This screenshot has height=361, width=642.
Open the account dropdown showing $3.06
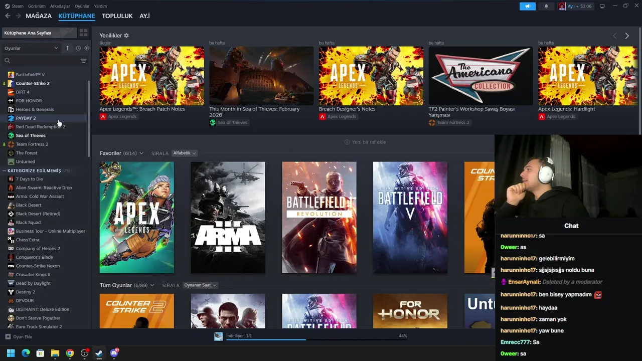tap(575, 6)
